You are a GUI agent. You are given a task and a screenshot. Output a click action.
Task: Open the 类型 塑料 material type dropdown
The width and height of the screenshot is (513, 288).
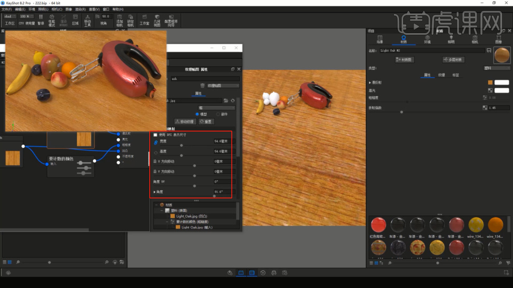(496, 68)
